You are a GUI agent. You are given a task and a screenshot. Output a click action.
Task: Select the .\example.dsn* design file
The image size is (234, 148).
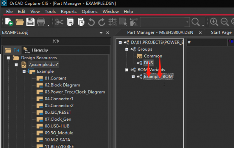pos(44,65)
